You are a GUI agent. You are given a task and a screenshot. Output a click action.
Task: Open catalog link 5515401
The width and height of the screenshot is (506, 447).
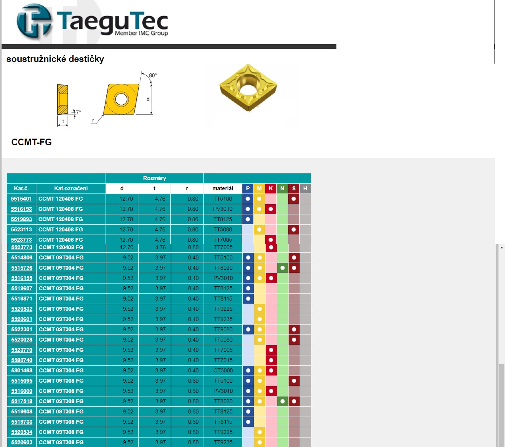coord(22,199)
